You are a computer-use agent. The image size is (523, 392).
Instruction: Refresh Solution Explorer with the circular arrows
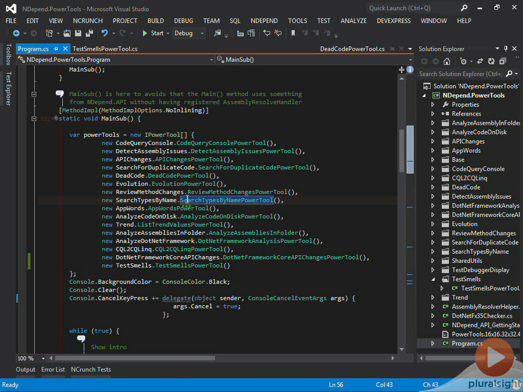click(491, 61)
